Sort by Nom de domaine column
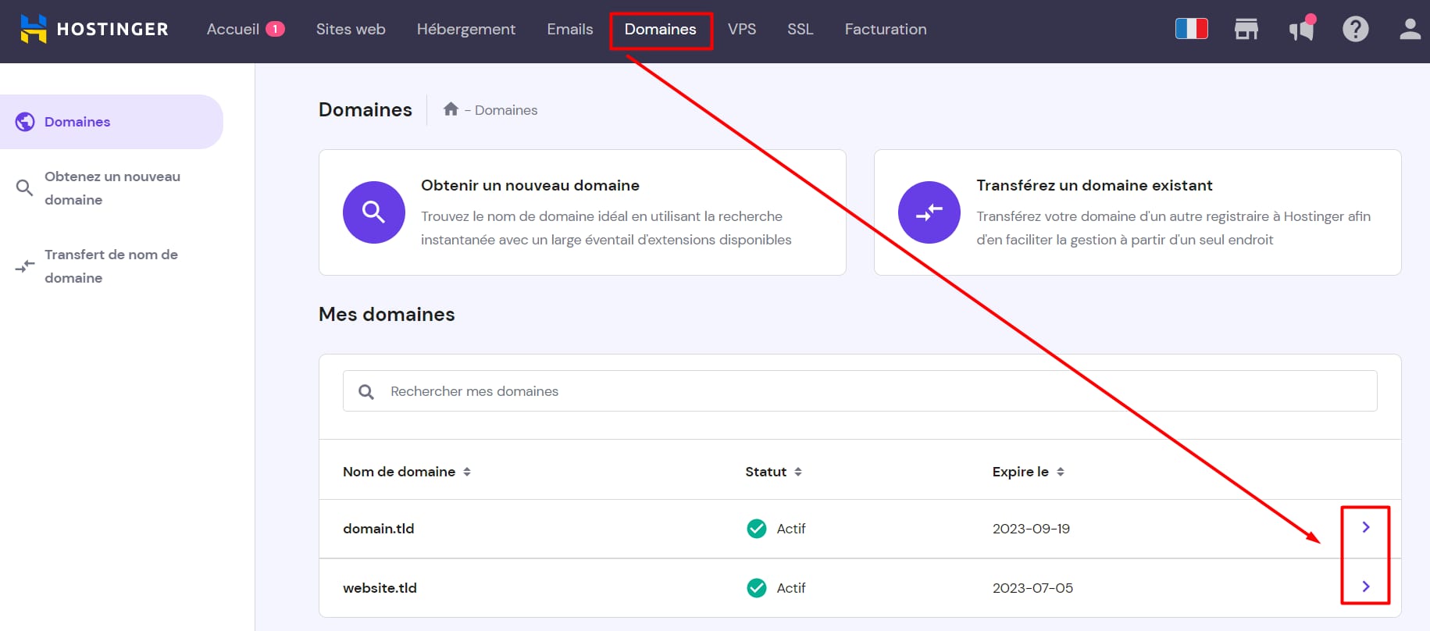 click(406, 472)
